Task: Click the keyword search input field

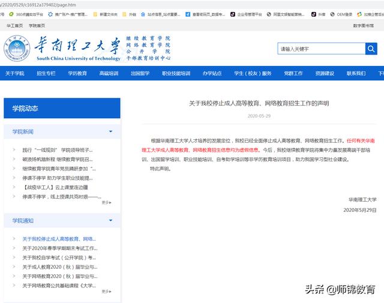Action: 322,49
